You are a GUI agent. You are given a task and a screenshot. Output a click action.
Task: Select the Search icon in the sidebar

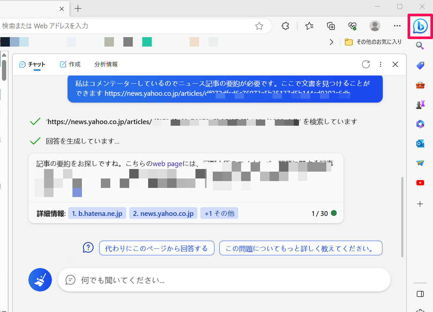pyautogui.click(x=420, y=46)
